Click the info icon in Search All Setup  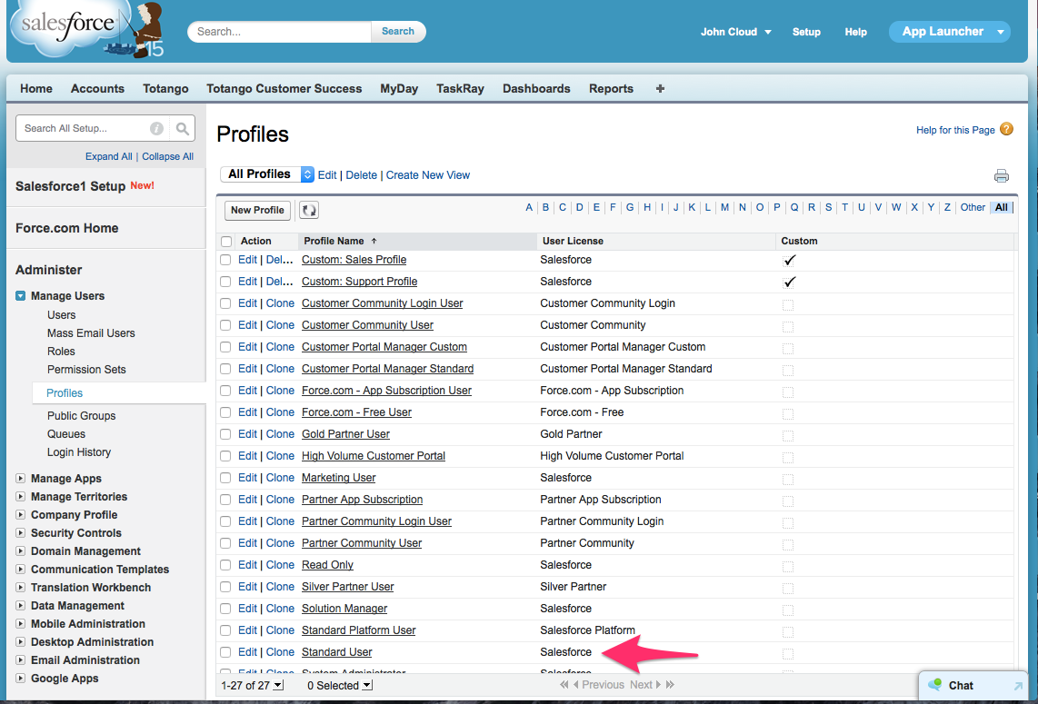[x=157, y=128]
